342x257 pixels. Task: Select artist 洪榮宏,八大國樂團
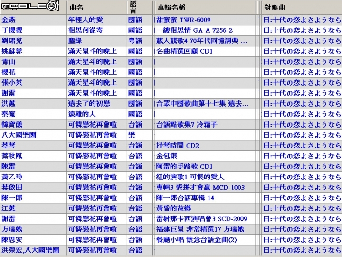pos(30,250)
